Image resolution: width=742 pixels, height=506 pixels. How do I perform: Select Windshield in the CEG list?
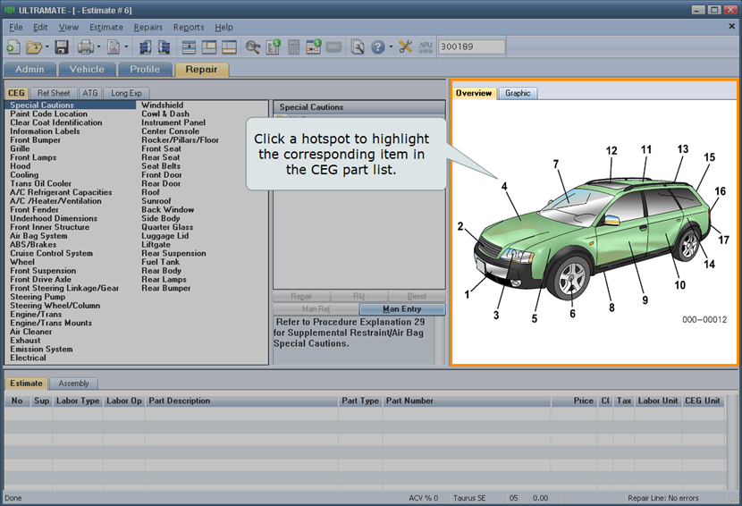(x=162, y=105)
